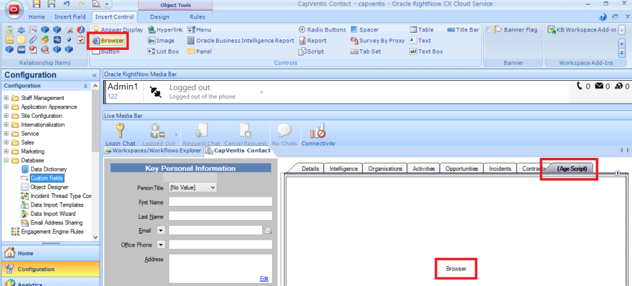Click the Login Chat key icon
Image resolution: width=632 pixels, height=286 pixels.
click(120, 131)
